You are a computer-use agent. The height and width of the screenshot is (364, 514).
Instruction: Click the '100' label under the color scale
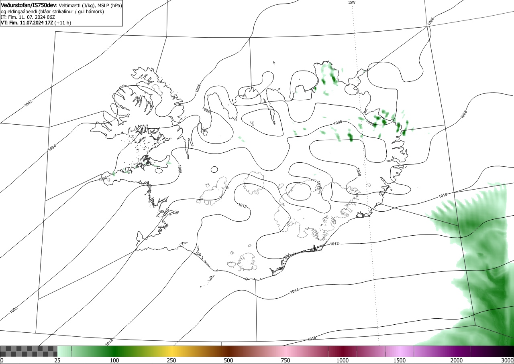click(115, 361)
